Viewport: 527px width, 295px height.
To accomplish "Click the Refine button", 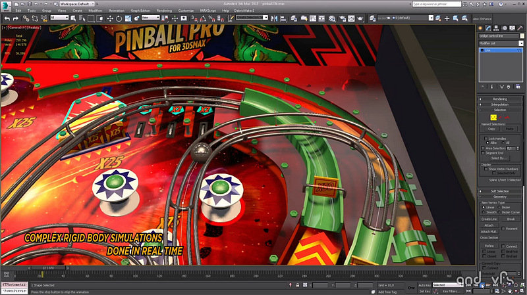I will (489, 246).
